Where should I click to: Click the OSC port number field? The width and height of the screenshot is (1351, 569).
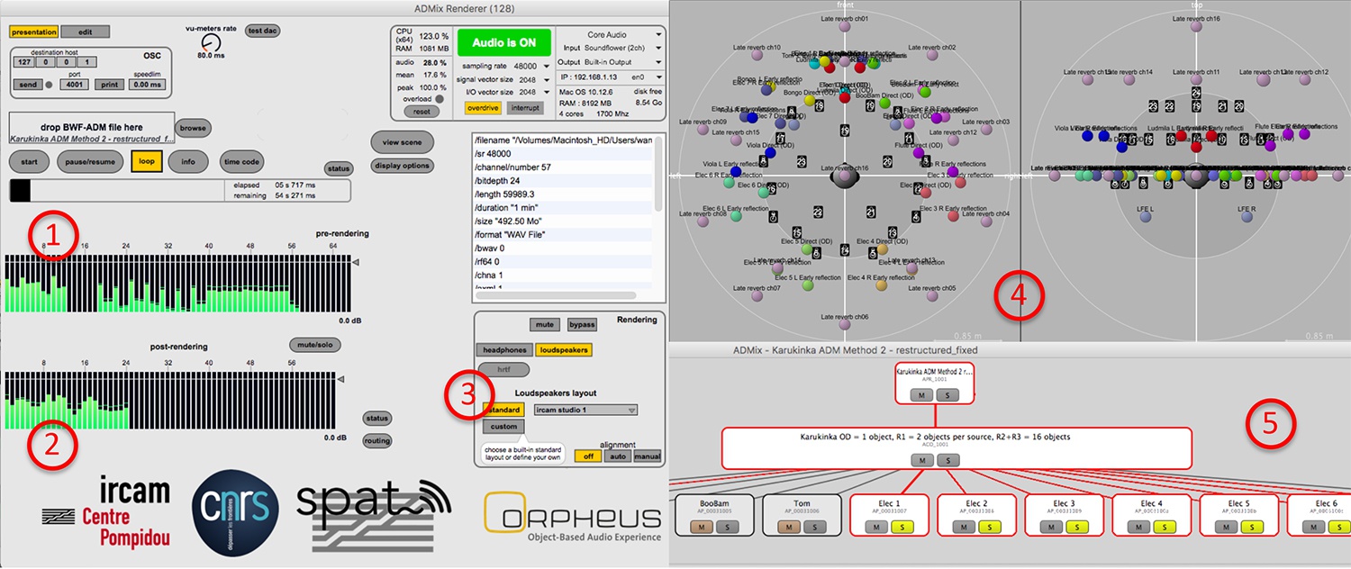(x=74, y=85)
